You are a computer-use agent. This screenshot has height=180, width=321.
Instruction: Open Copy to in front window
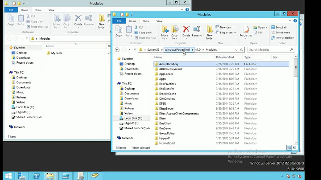point(174,33)
